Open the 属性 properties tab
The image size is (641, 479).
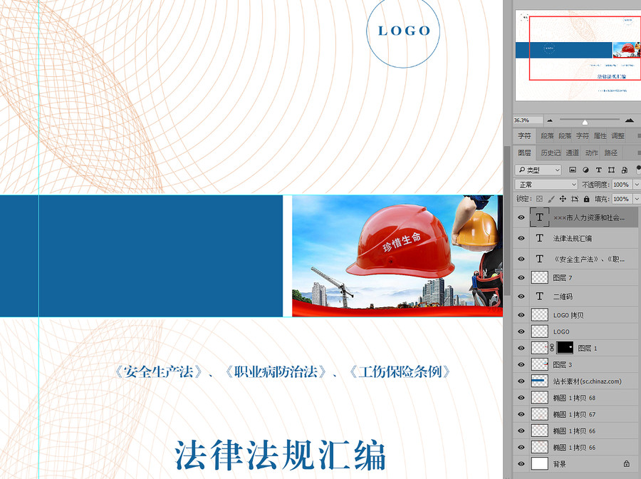[600, 136]
